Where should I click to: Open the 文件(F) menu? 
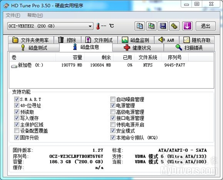tap(13, 15)
